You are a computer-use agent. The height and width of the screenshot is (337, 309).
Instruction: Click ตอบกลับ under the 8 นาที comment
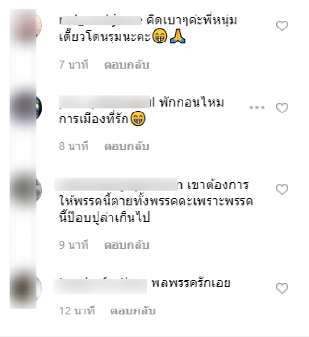[126, 146]
